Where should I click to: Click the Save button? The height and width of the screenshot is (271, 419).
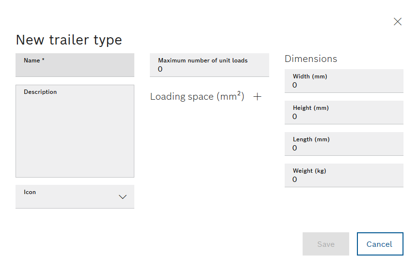point(326,244)
